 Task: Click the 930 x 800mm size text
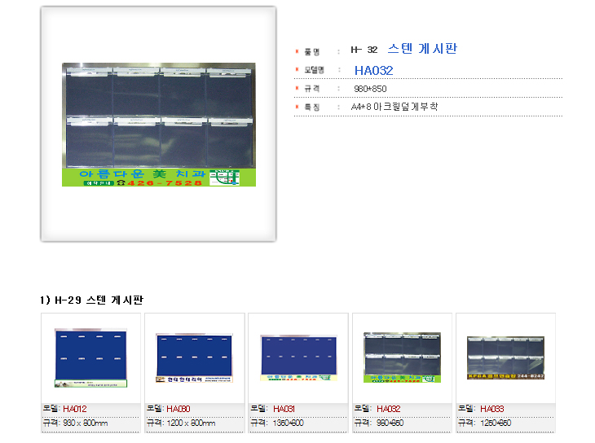point(85,423)
